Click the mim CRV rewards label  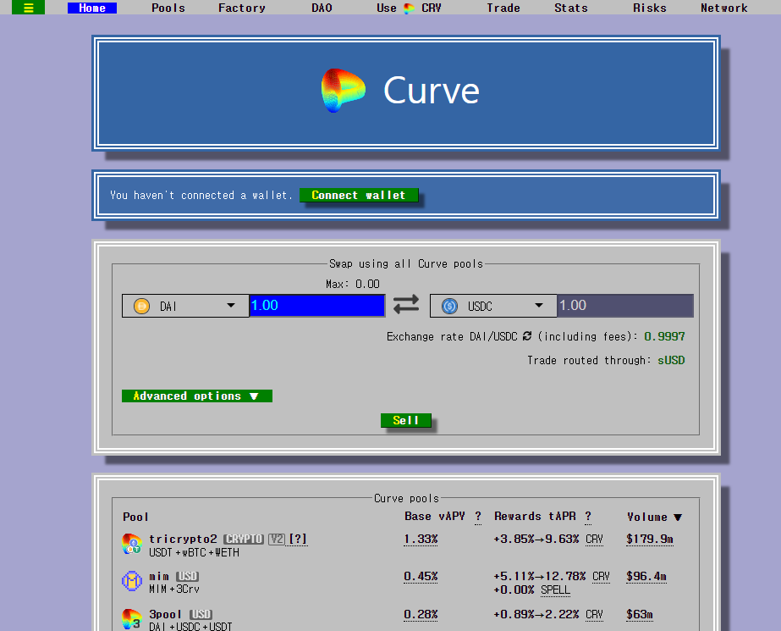click(x=601, y=577)
